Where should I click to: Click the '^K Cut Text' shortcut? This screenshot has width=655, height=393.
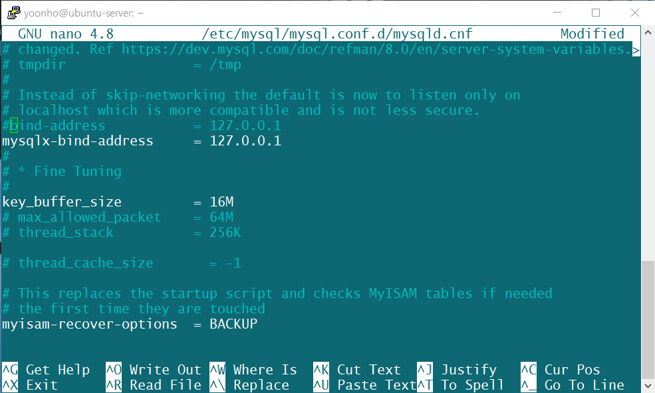[356, 370]
